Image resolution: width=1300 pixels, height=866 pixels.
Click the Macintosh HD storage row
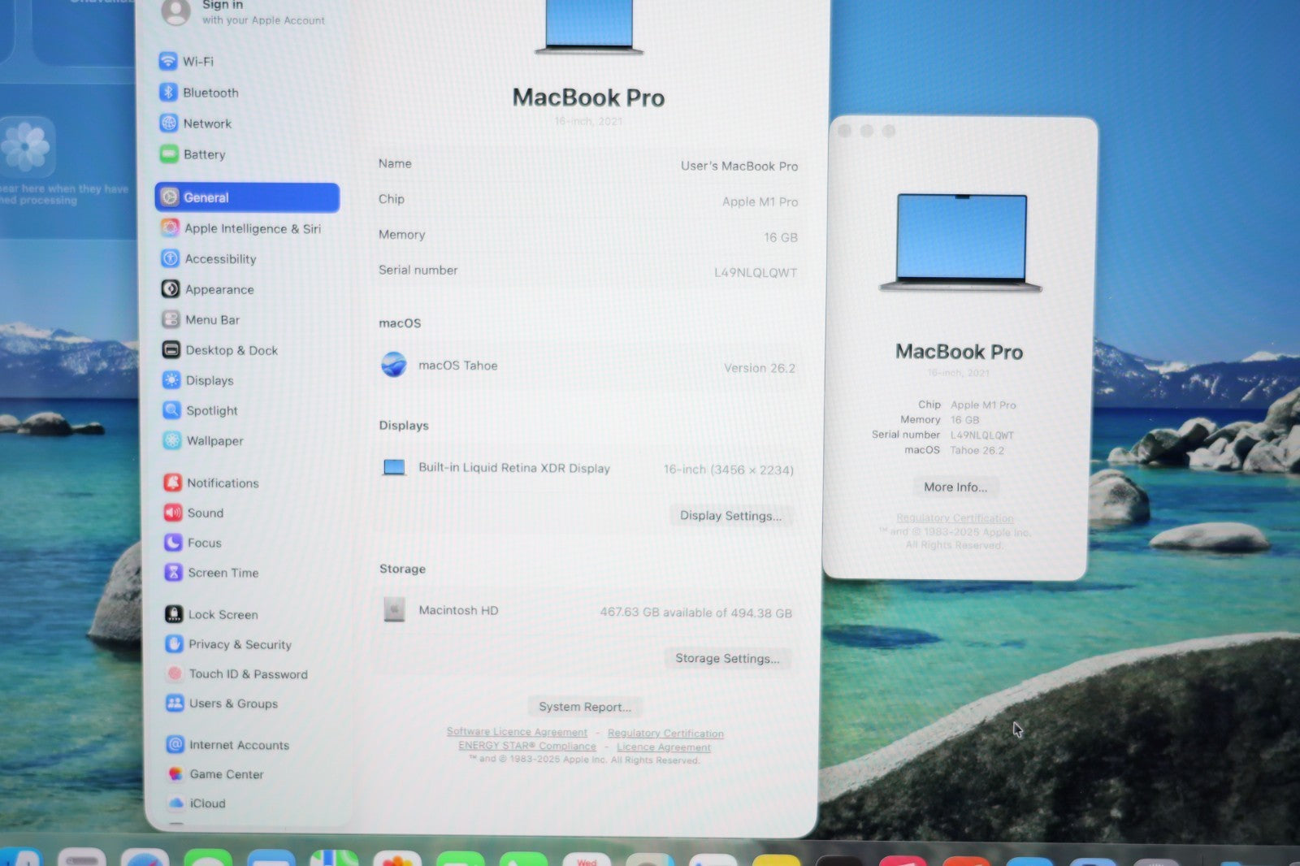585,611
